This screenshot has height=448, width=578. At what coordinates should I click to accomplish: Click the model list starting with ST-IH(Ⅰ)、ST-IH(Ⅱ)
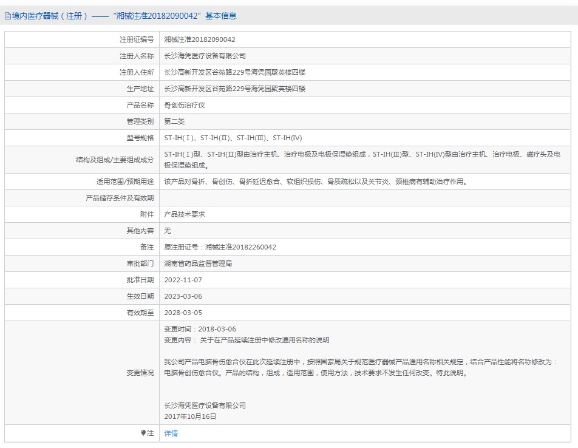(x=233, y=138)
